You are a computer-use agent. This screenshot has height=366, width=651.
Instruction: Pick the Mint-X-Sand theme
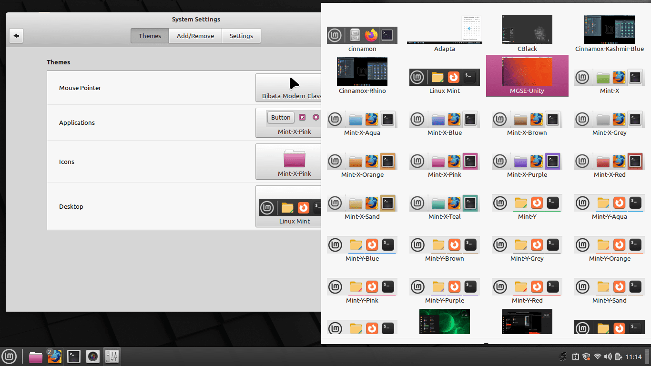pos(362,207)
